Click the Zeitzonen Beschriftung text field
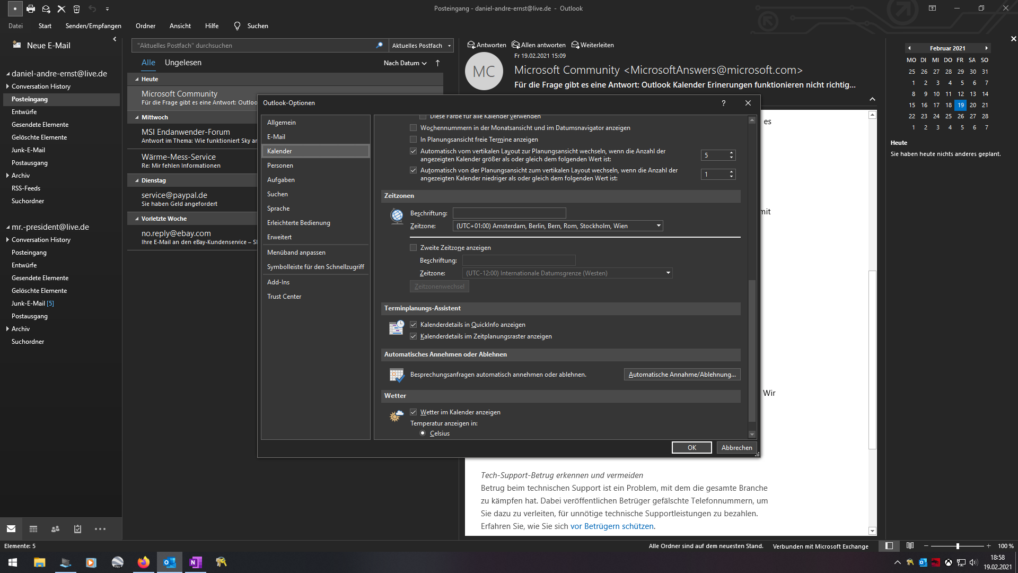This screenshot has height=573, width=1018. 510,213
